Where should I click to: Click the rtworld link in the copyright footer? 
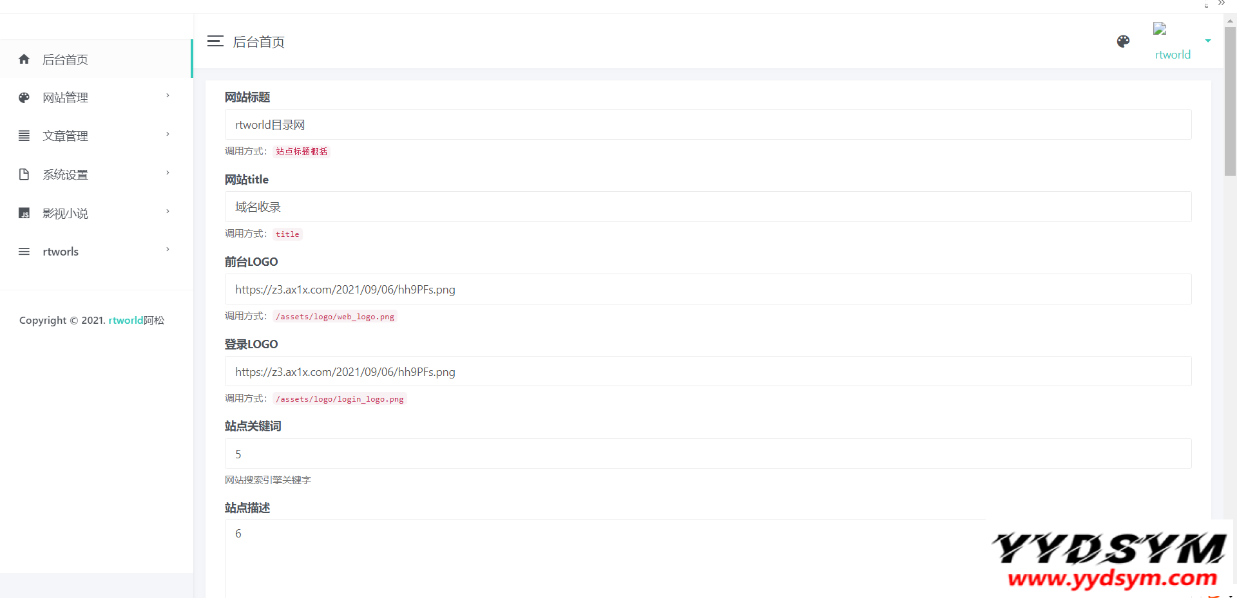[126, 321]
